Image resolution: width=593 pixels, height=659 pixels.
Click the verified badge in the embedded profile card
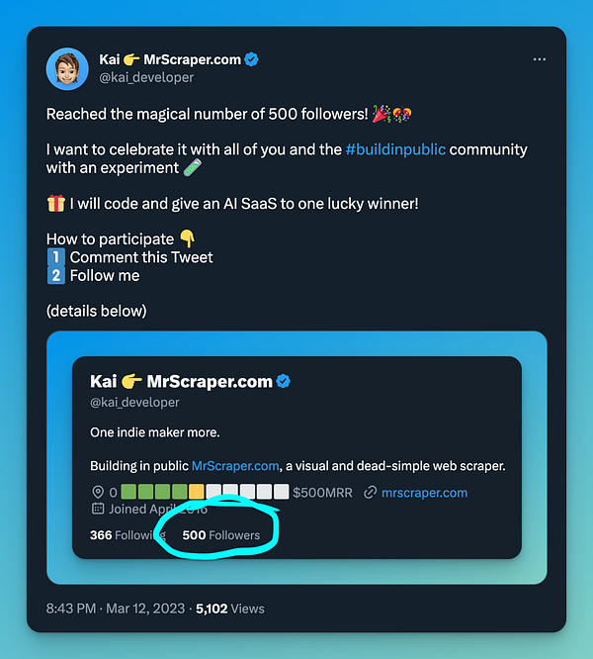tap(284, 381)
